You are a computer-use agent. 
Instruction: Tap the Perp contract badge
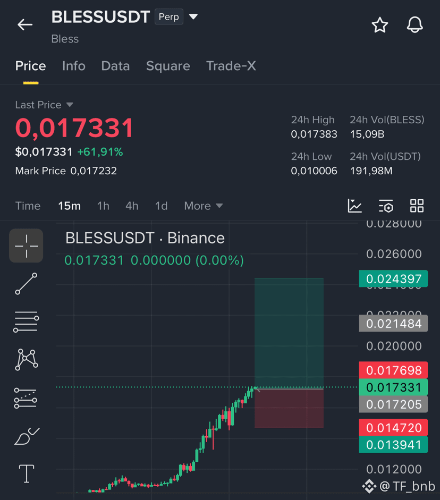(168, 16)
